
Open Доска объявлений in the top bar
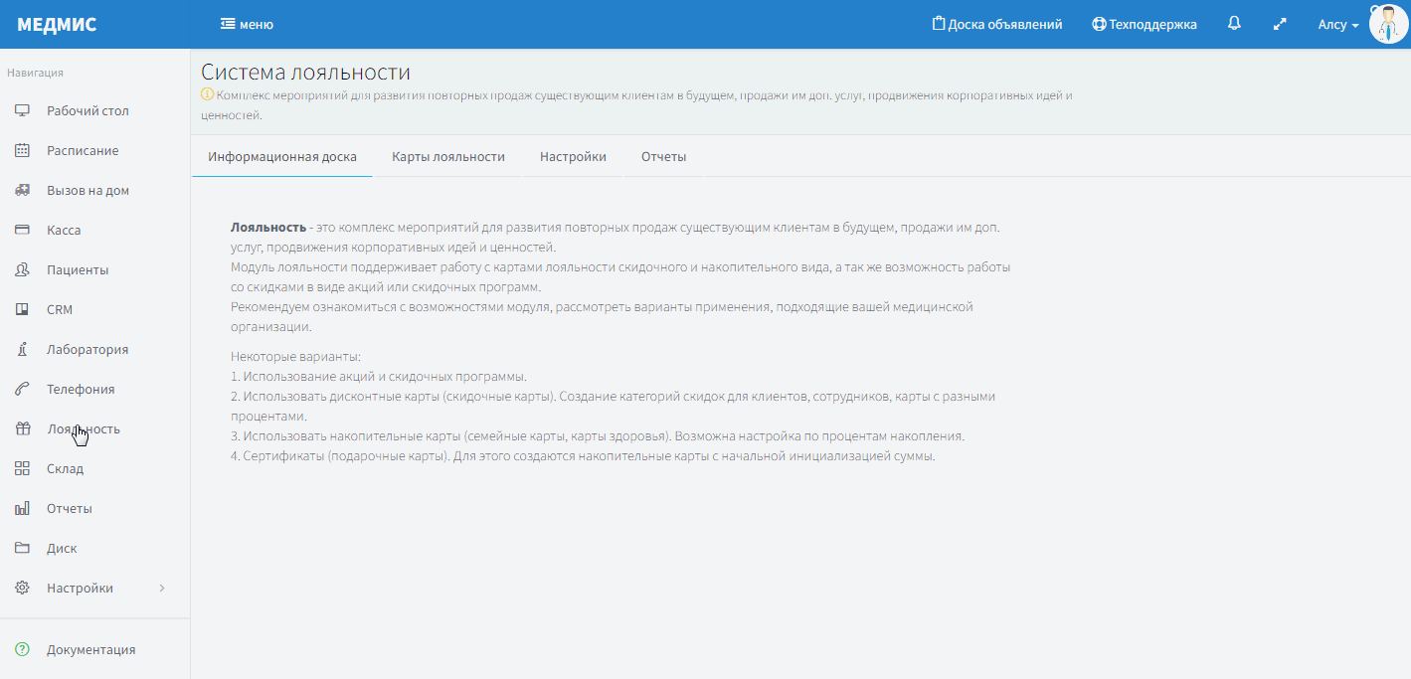point(997,25)
